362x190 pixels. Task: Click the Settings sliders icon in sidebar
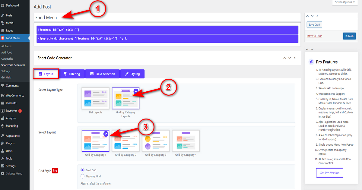[3, 166]
